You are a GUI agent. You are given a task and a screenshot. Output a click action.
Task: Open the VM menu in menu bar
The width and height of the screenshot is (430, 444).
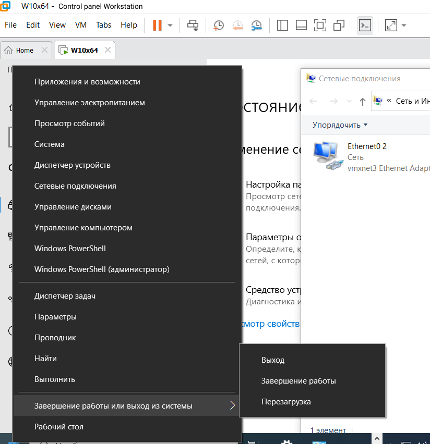point(81,25)
